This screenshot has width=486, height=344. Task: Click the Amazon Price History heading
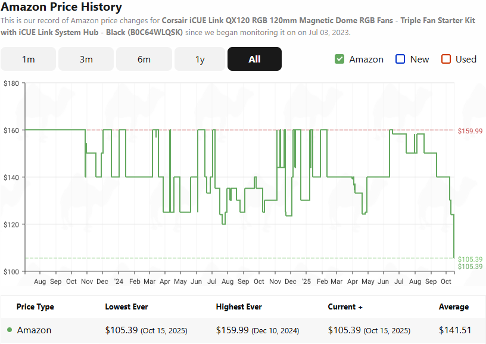click(x=61, y=7)
